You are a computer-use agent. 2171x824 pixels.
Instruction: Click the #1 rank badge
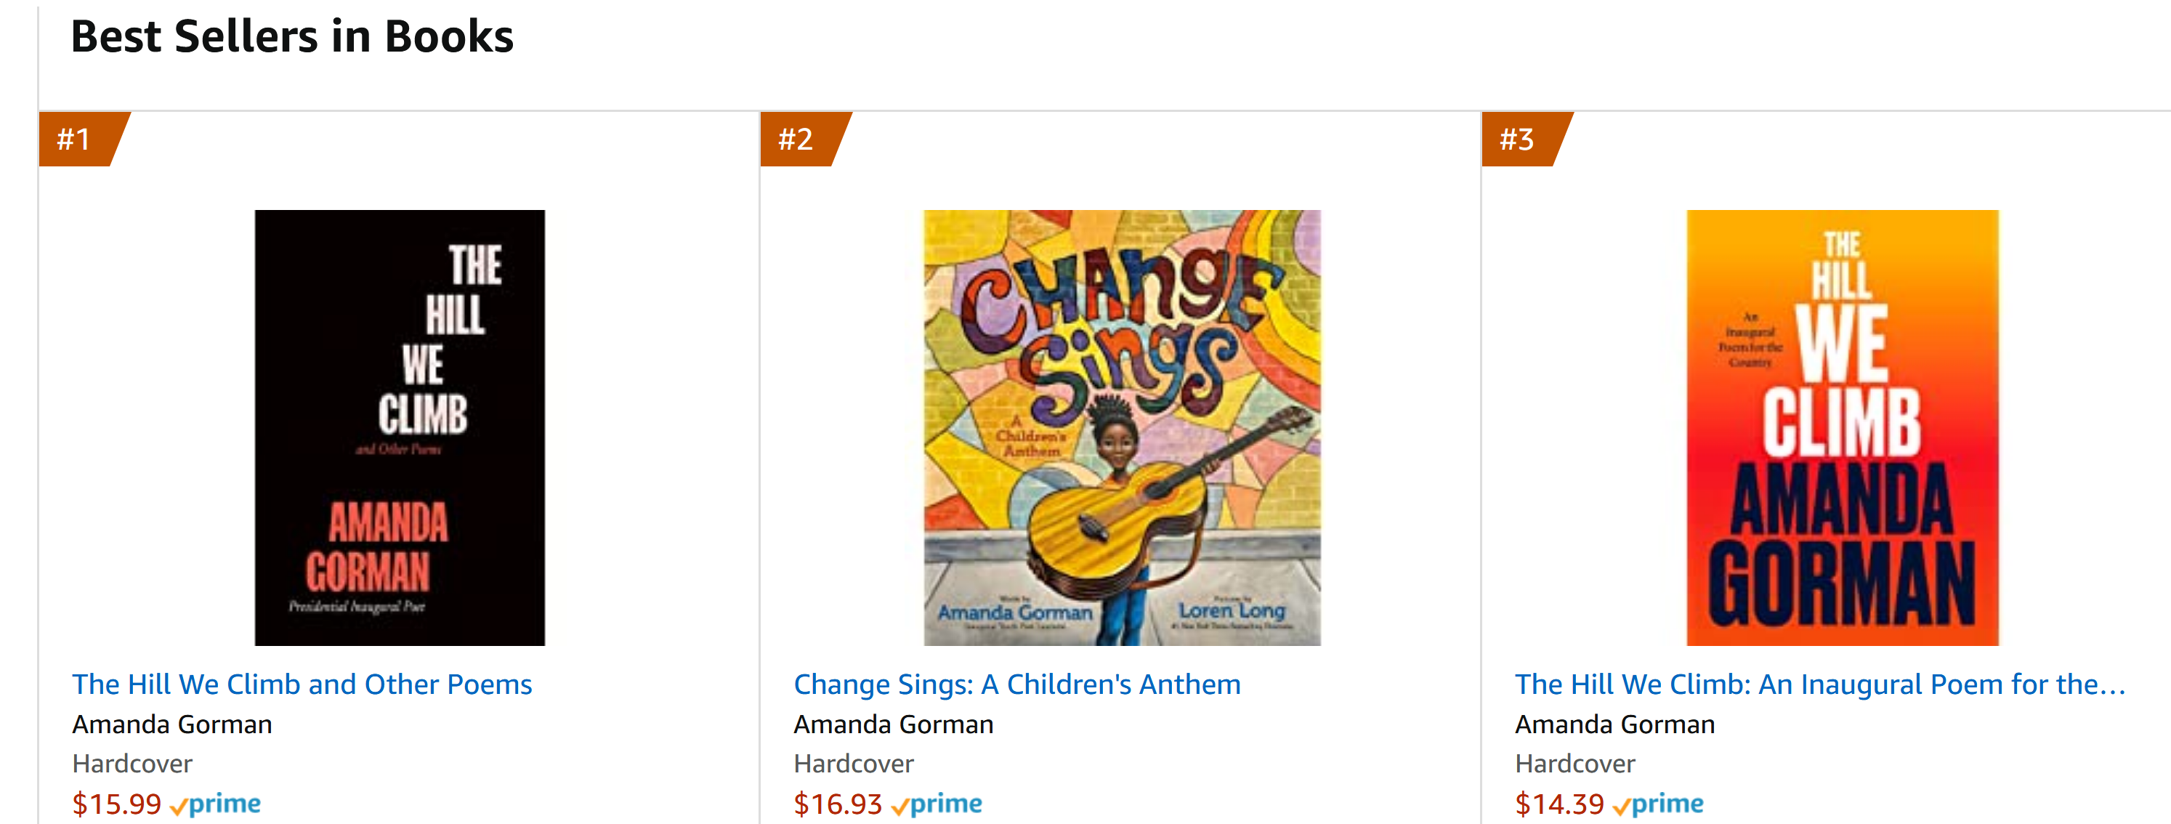tap(76, 139)
